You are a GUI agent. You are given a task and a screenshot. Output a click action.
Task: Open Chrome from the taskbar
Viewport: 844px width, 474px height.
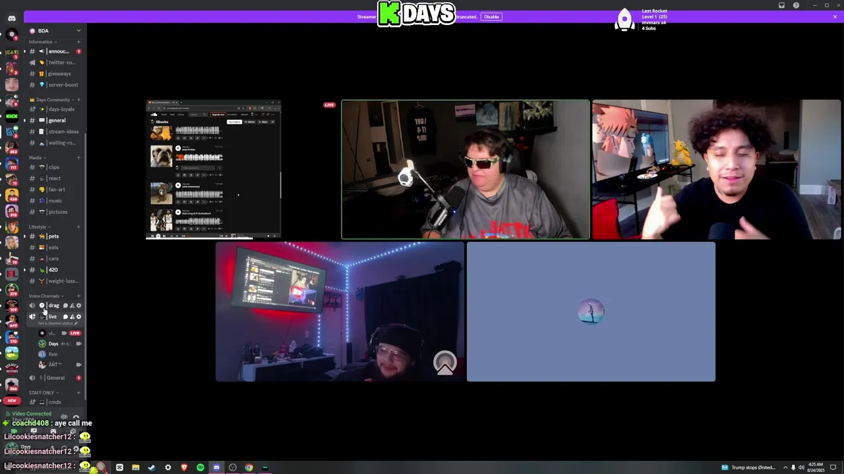[x=249, y=467]
